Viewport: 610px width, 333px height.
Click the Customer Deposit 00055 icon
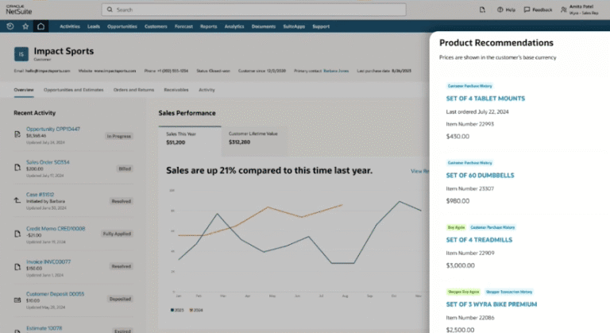(x=17, y=300)
